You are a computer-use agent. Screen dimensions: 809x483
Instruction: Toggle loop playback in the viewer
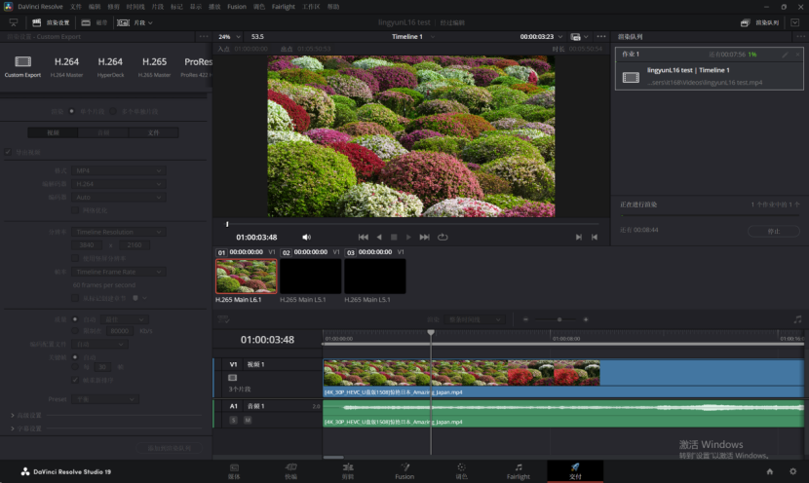[x=443, y=237]
